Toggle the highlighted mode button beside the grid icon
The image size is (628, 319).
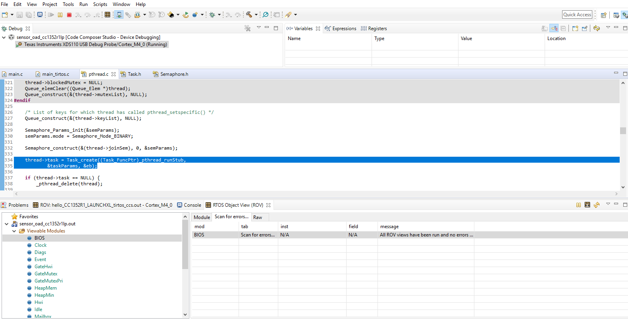click(x=119, y=15)
